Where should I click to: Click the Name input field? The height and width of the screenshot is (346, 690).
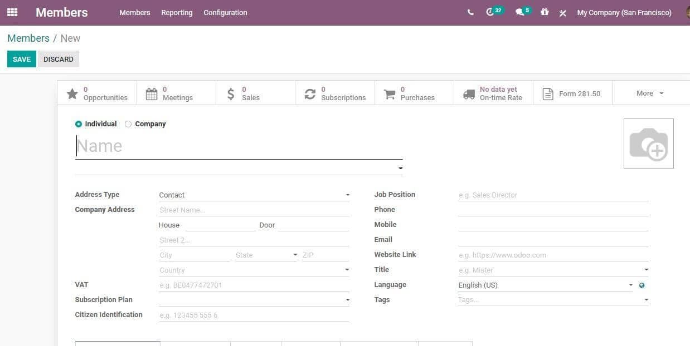click(239, 146)
